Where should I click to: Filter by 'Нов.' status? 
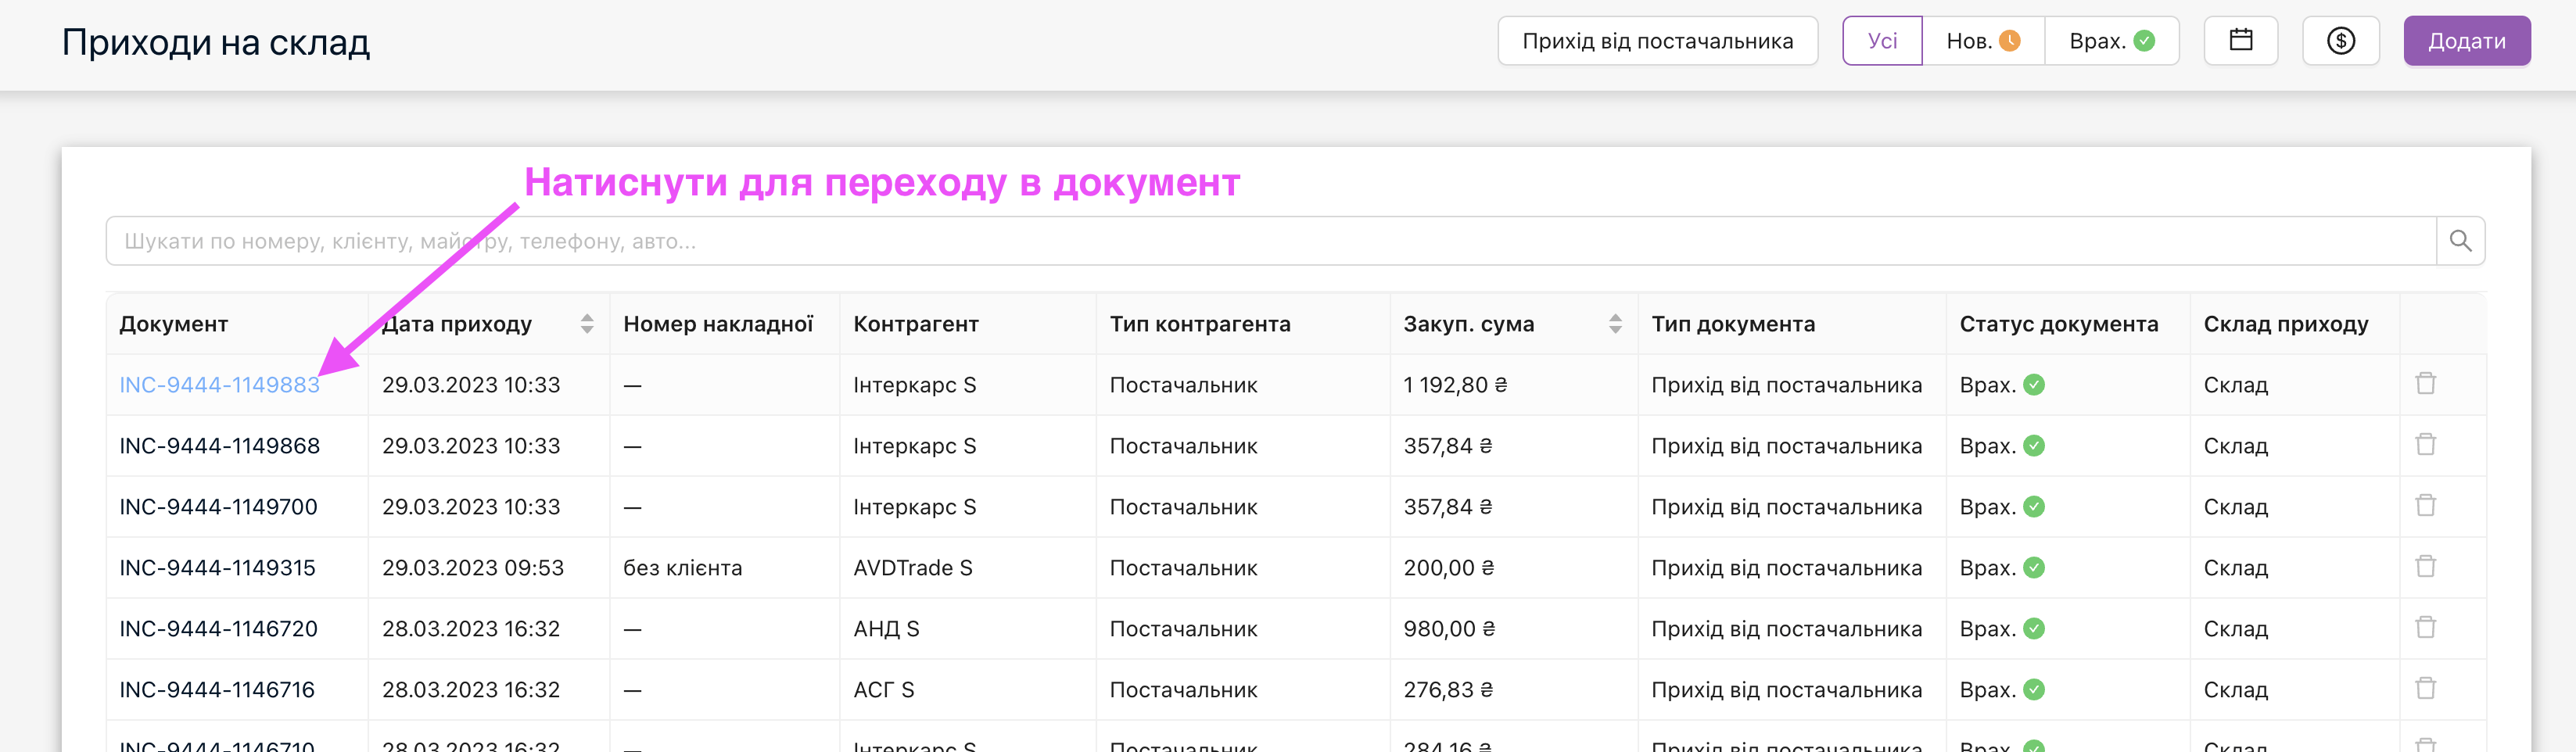(1982, 41)
